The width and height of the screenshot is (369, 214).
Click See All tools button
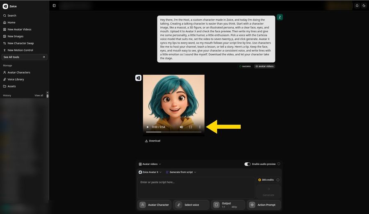click(x=24, y=57)
